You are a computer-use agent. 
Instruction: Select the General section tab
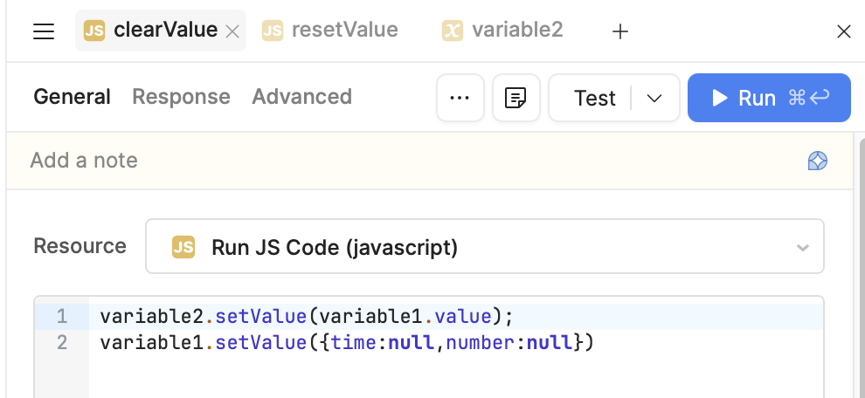point(72,97)
